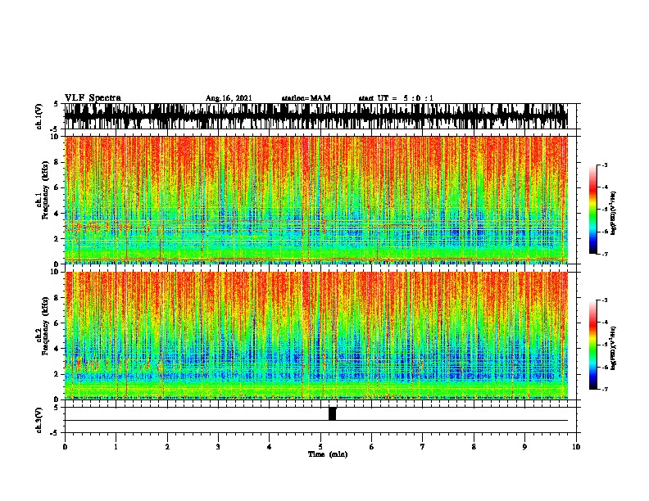649x501 pixels.
Task: Select the "Time (min)" axis label
Action: click(x=328, y=454)
